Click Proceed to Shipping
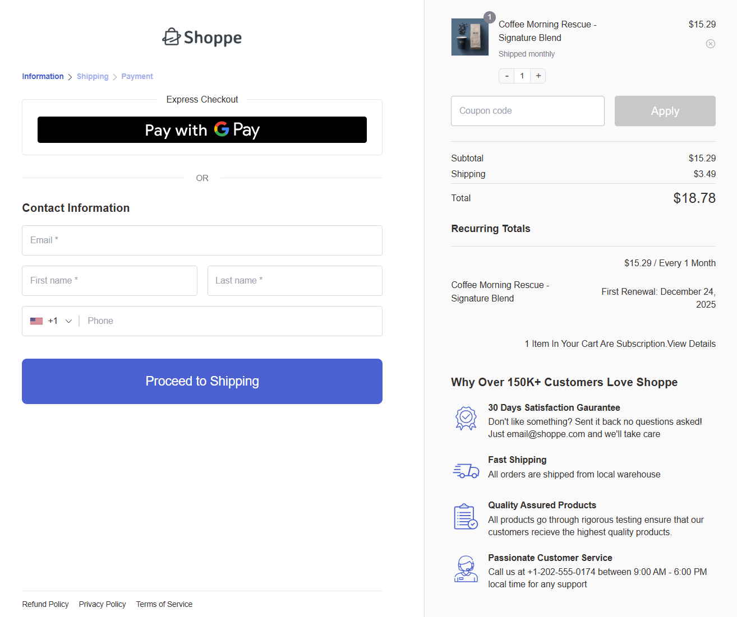Image resolution: width=737 pixels, height=617 pixels. pyautogui.click(x=202, y=381)
